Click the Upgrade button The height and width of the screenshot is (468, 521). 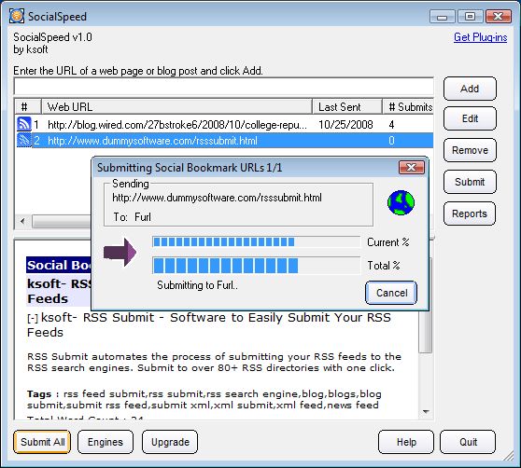coord(170,442)
